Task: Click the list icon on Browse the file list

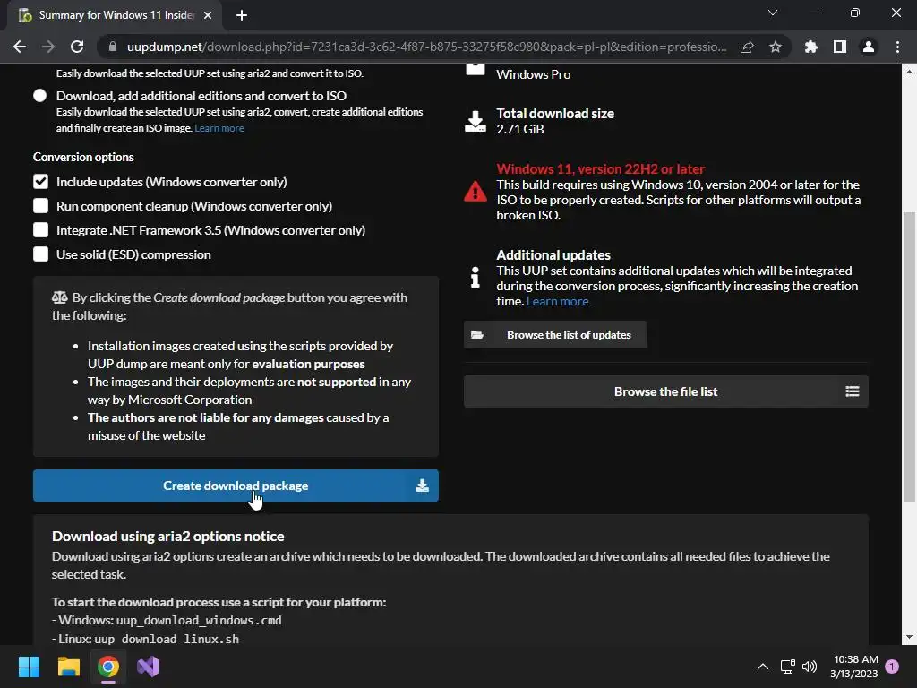Action: (853, 391)
